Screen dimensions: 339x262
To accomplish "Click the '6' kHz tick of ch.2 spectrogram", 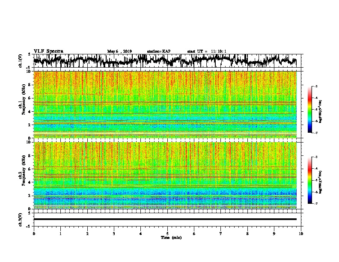I will [30, 169].
